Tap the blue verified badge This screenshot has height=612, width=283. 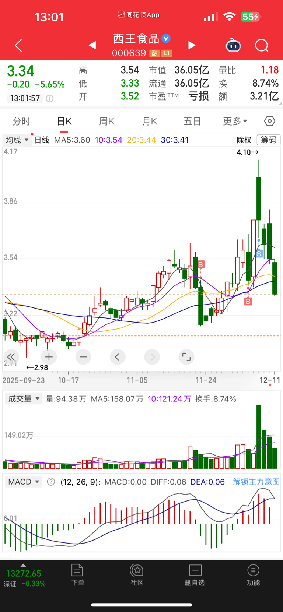pos(166,38)
